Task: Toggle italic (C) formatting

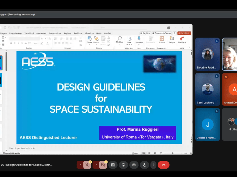Action: pos(15,43)
